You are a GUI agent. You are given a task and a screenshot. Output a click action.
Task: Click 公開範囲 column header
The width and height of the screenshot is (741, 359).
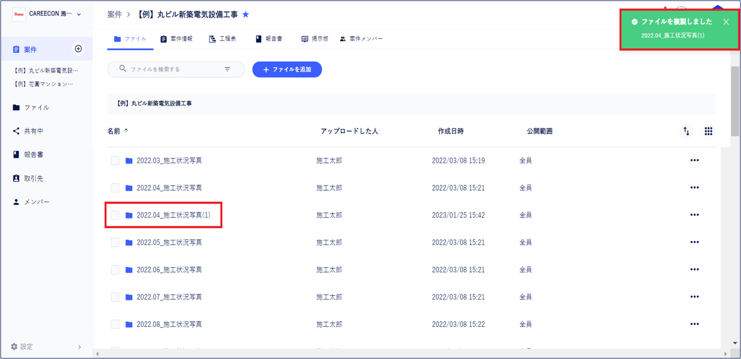tap(539, 131)
